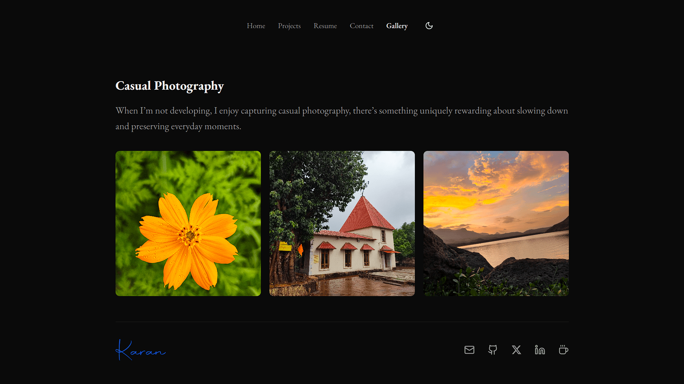Viewport: 684px width, 384px height.
Task: Open the Home menu item
Action: pyautogui.click(x=256, y=26)
